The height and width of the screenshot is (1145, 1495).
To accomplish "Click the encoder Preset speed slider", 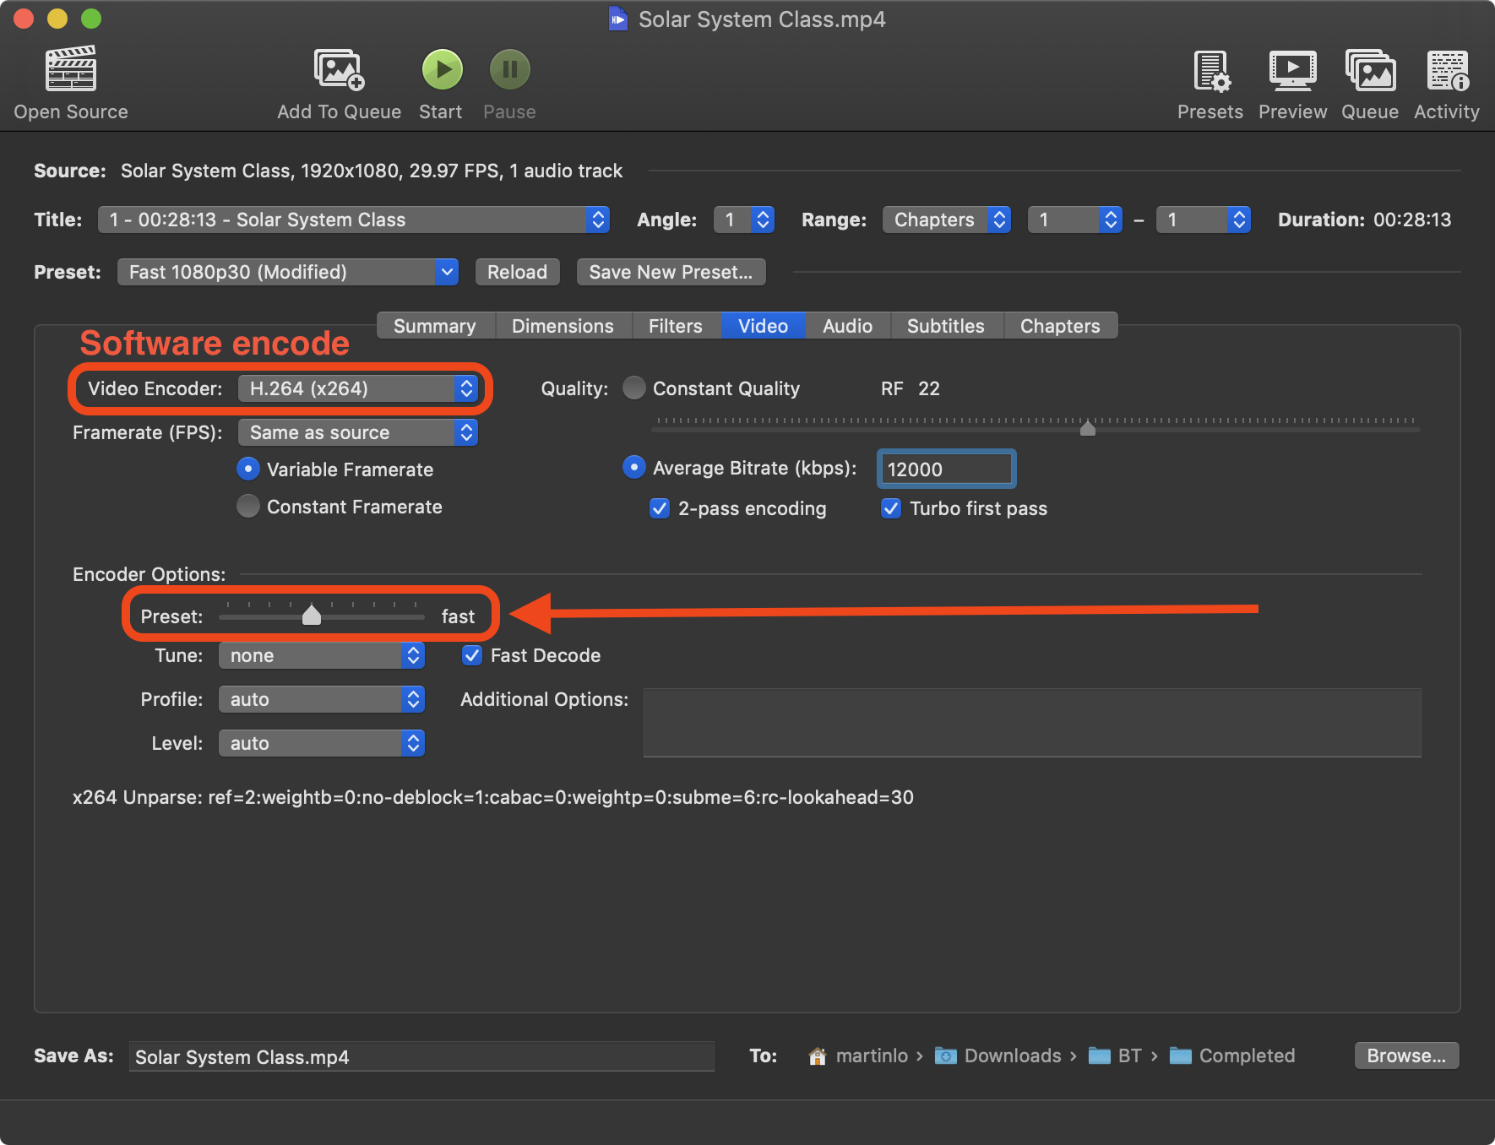I will [312, 616].
